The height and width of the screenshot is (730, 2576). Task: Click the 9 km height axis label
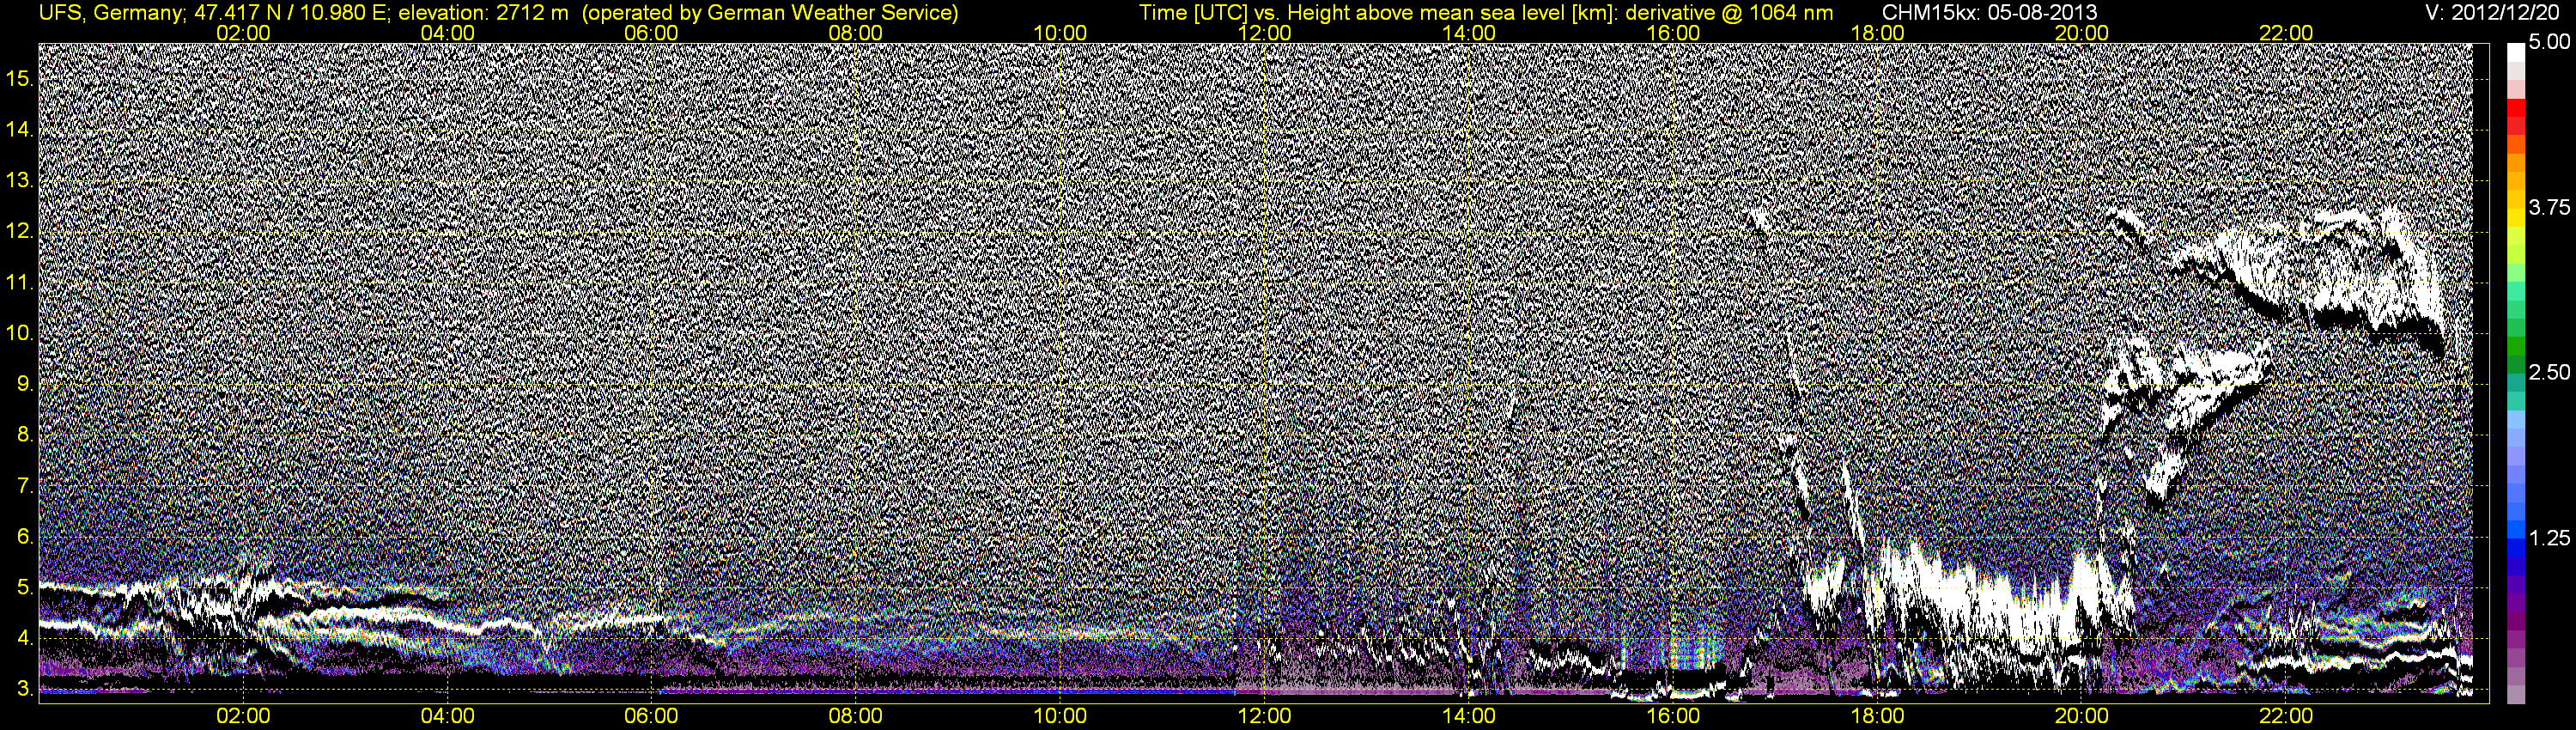click(x=24, y=383)
